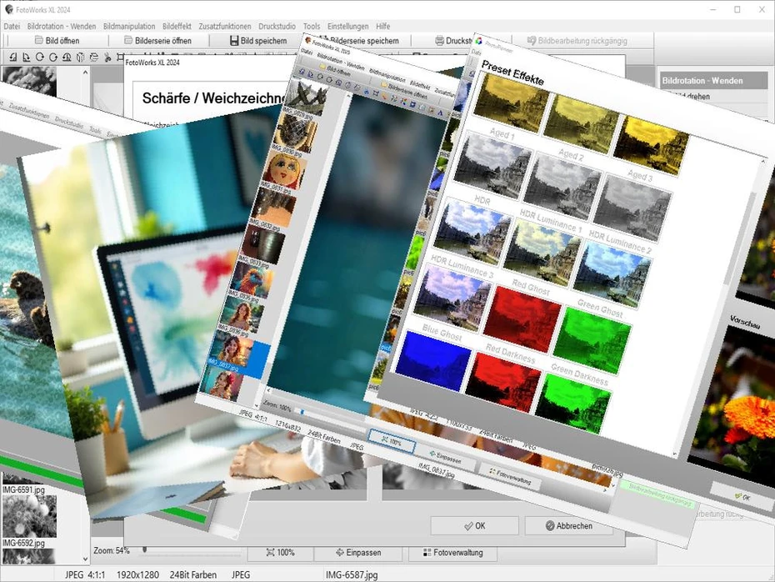Click the Bilderserie öffnen folder icon
Screen dimensions: 775x582
[128, 40]
